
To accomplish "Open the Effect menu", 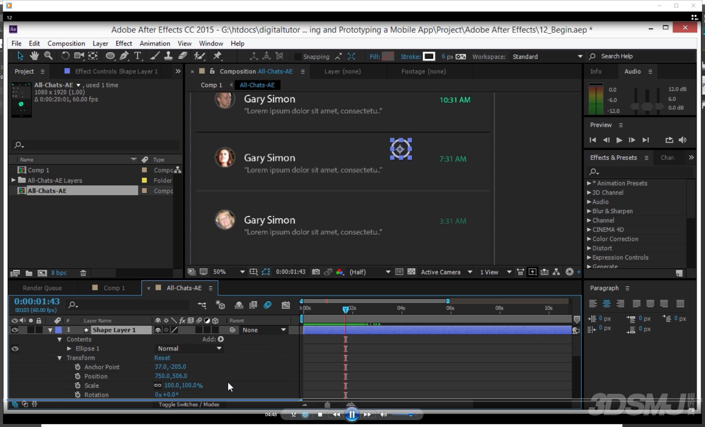I will click(124, 44).
